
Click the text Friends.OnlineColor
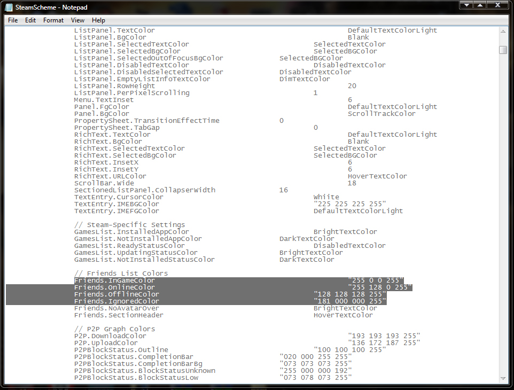[114, 287]
